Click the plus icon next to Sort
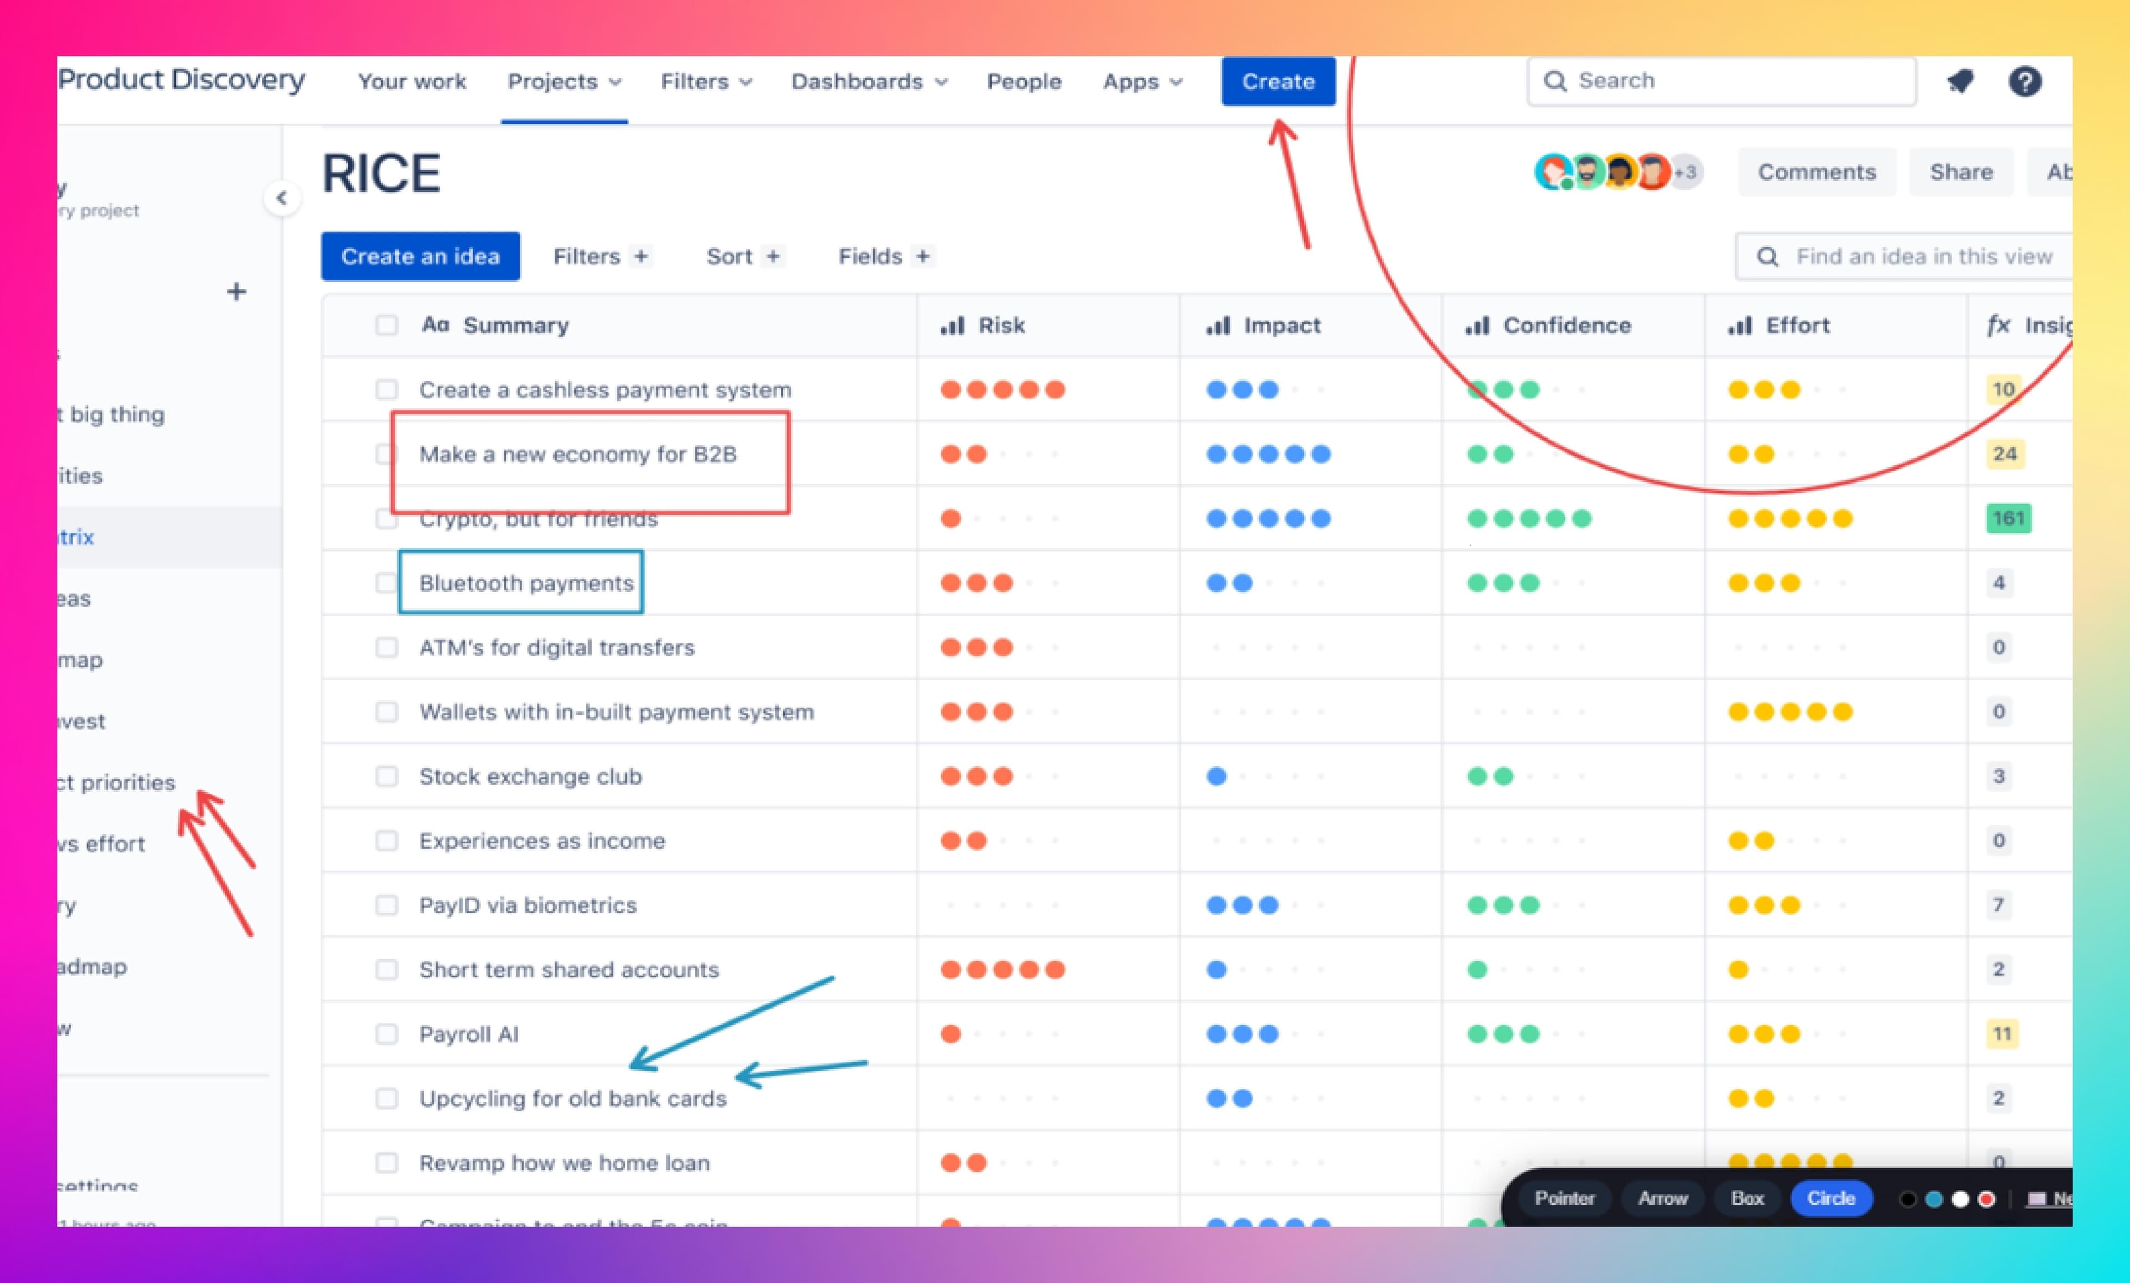This screenshot has height=1283, width=2130. tap(773, 257)
